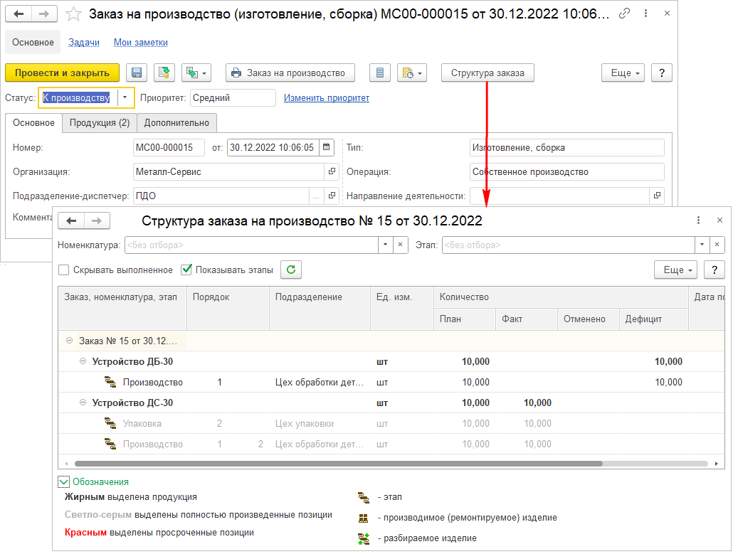Open the 'Организация' Металл-Сервис record

332,171
